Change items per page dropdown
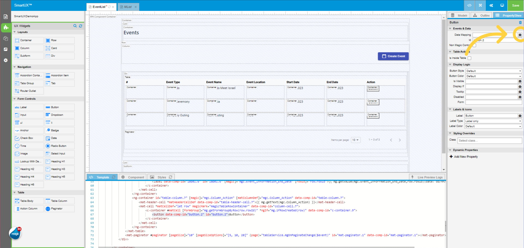 tap(355, 140)
